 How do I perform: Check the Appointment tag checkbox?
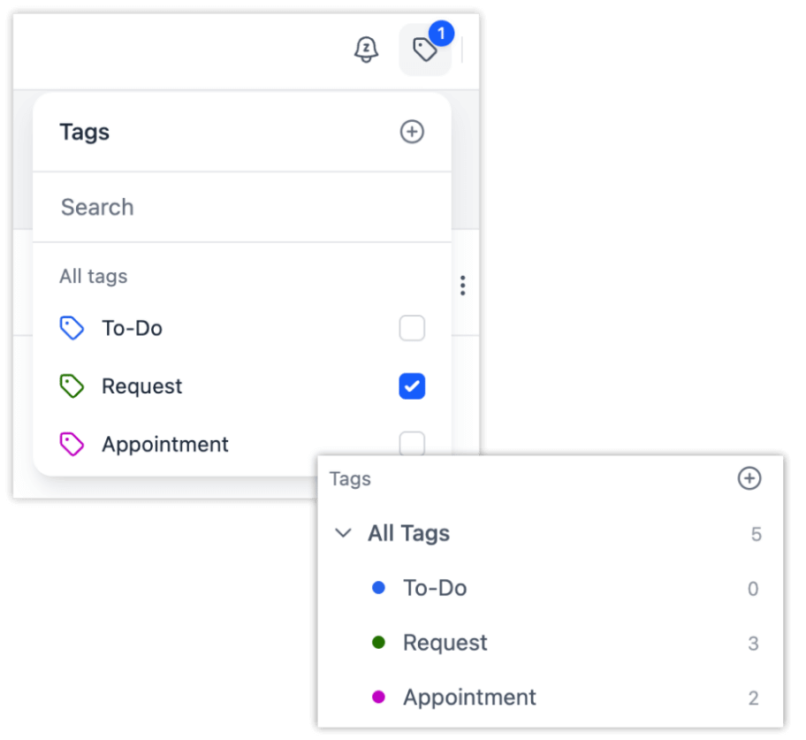[412, 443]
